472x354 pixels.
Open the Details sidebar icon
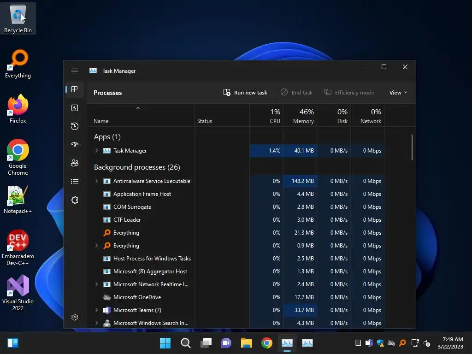click(x=75, y=181)
